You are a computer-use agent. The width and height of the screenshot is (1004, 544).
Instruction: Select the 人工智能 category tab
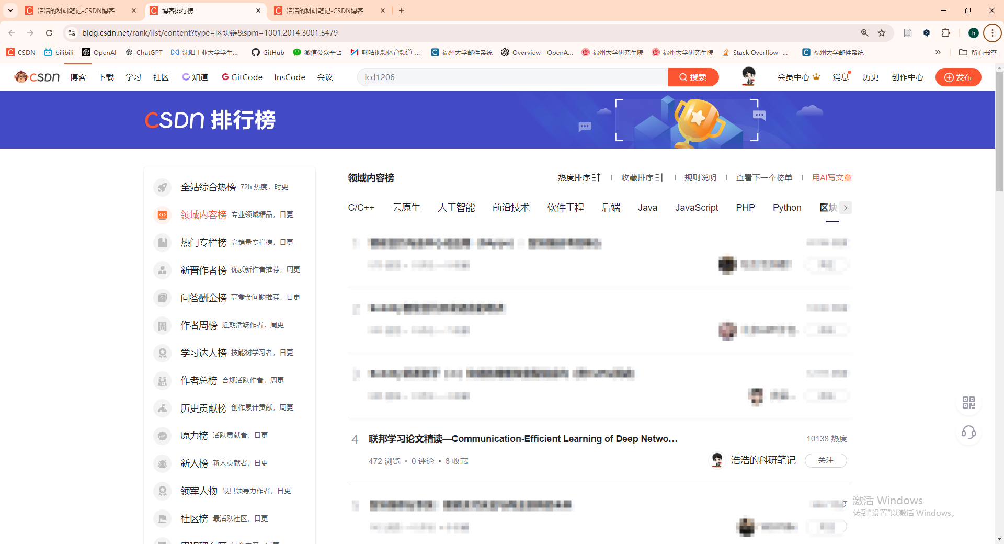point(457,208)
